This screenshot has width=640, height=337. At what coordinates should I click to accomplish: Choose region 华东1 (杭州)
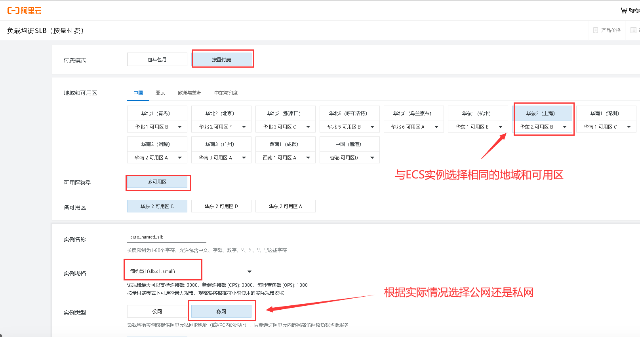coord(478,113)
